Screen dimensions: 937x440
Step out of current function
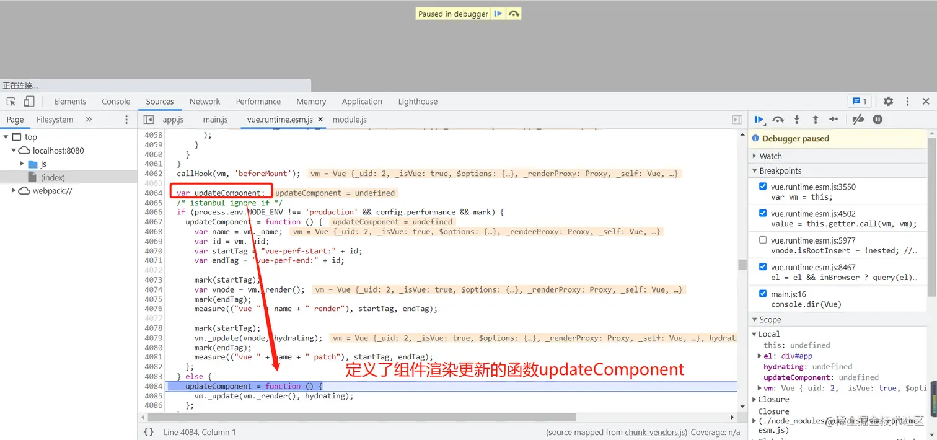(x=816, y=120)
